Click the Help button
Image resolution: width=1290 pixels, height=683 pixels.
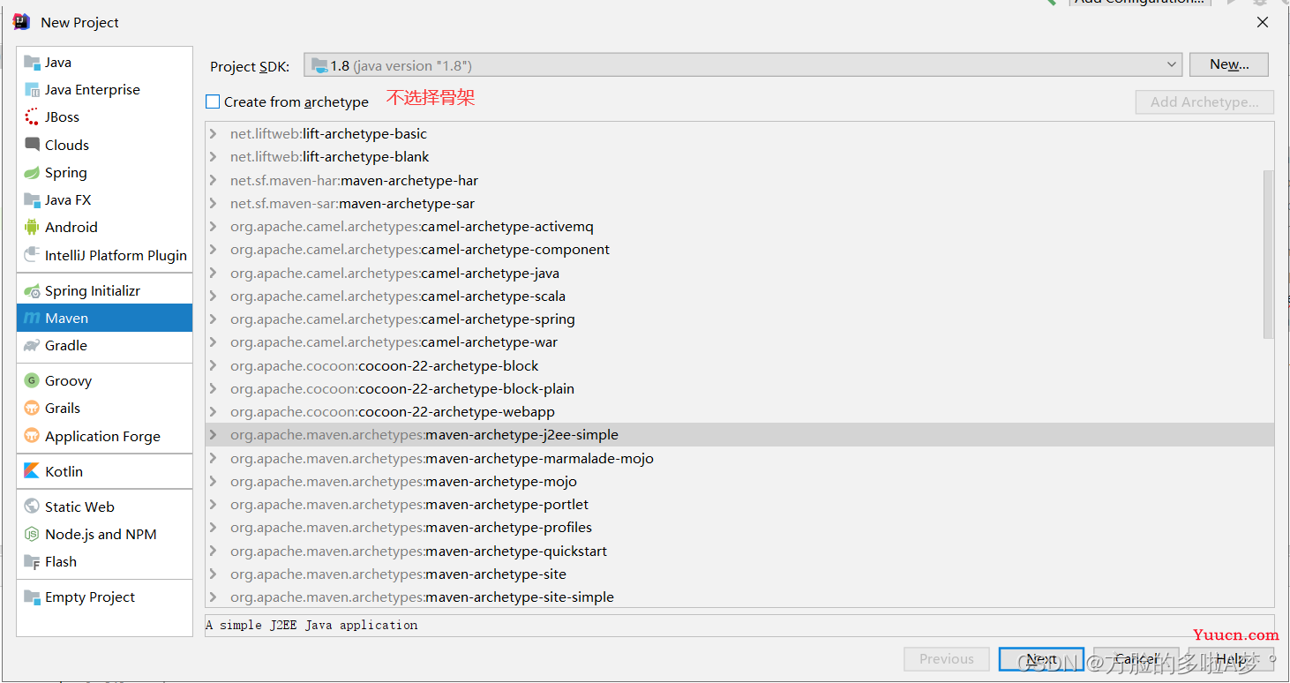1231,659
